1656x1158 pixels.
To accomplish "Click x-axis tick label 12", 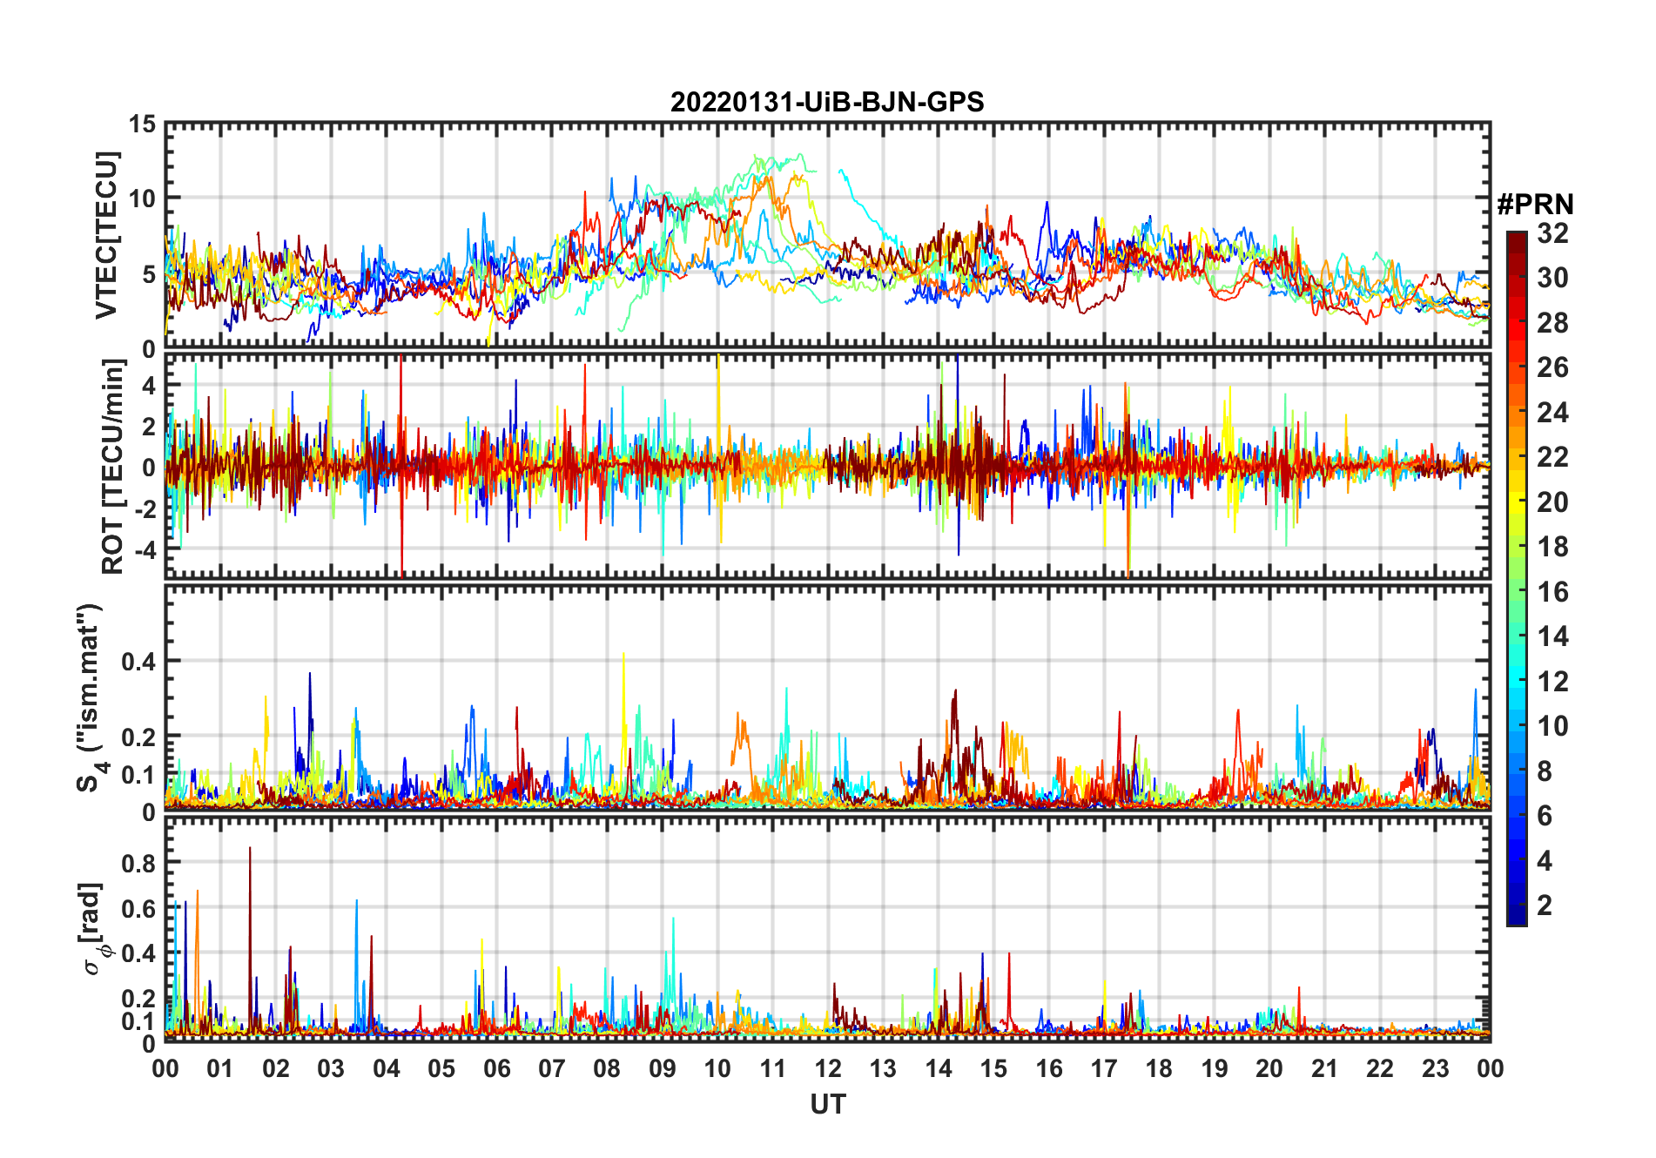I will [828, 1068].
